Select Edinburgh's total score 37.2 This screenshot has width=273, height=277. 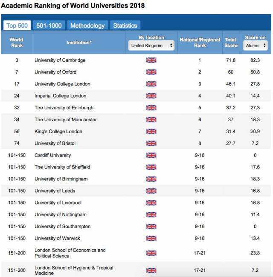click(x=231, y=108)
